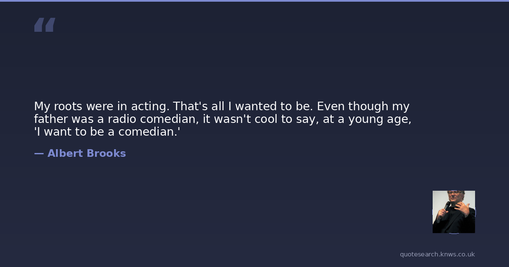The width and height of the screenshot is (509, 267).
Task: Click the left half of the quotation mark icon
Action: coord(39,25)
